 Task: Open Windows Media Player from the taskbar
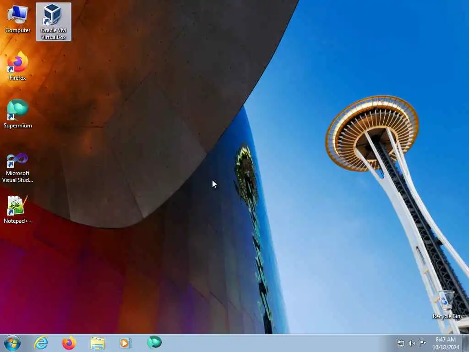(x=125, y=343)
